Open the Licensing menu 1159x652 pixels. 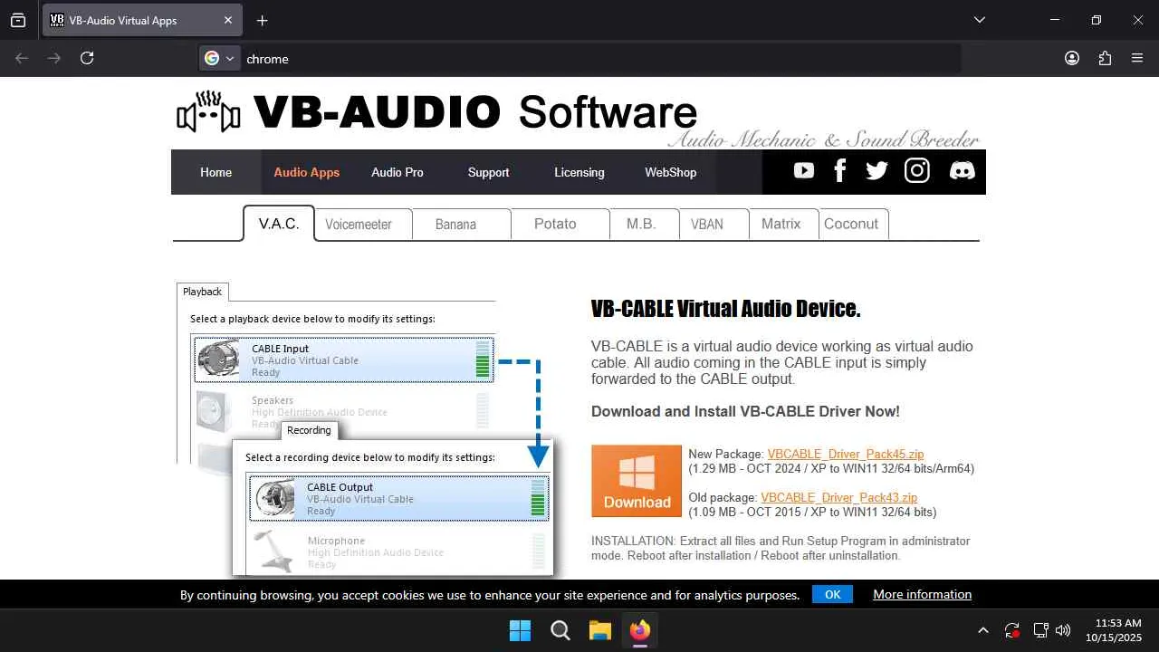point(579,172)
